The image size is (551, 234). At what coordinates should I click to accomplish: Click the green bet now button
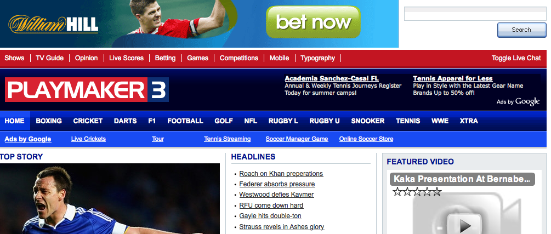[x=313, y=22]
